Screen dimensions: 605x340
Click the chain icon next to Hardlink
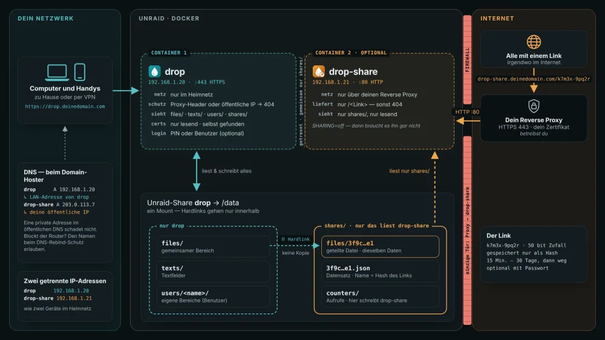(x=283, y=240)
